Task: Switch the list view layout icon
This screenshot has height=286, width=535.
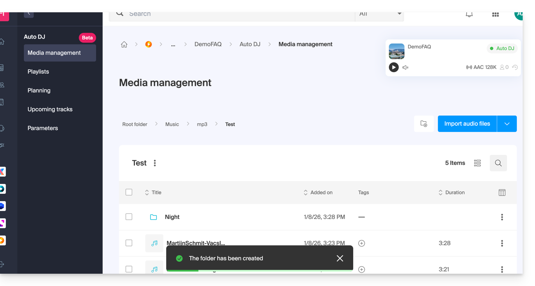Action: pyautogui.click(x=477, y=163)
